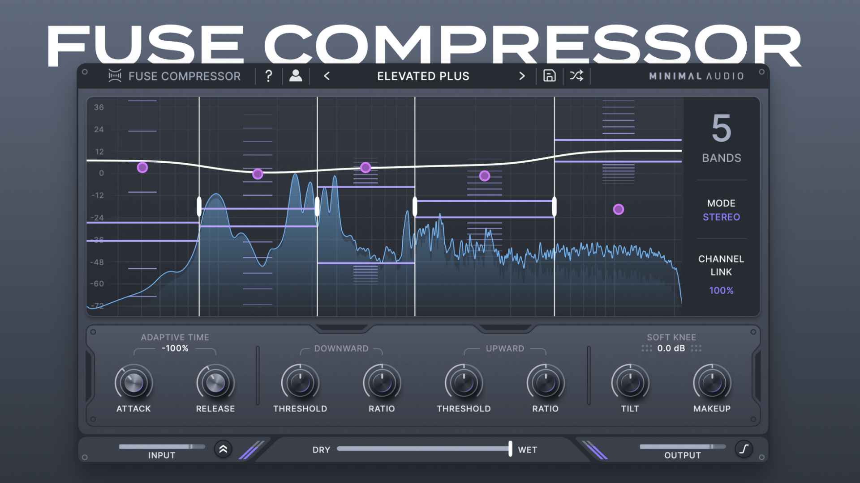Select the purple node in the first band

tap(142, 167)
